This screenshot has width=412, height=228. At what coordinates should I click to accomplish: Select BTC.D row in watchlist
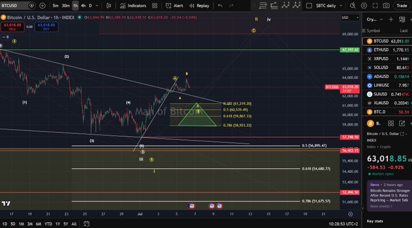point(387,112)
